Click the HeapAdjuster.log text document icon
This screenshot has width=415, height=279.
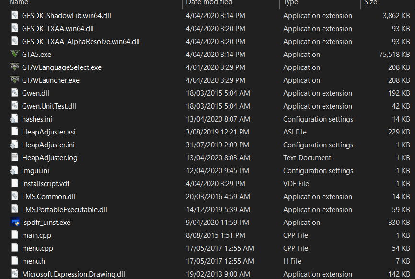point(14,157)
